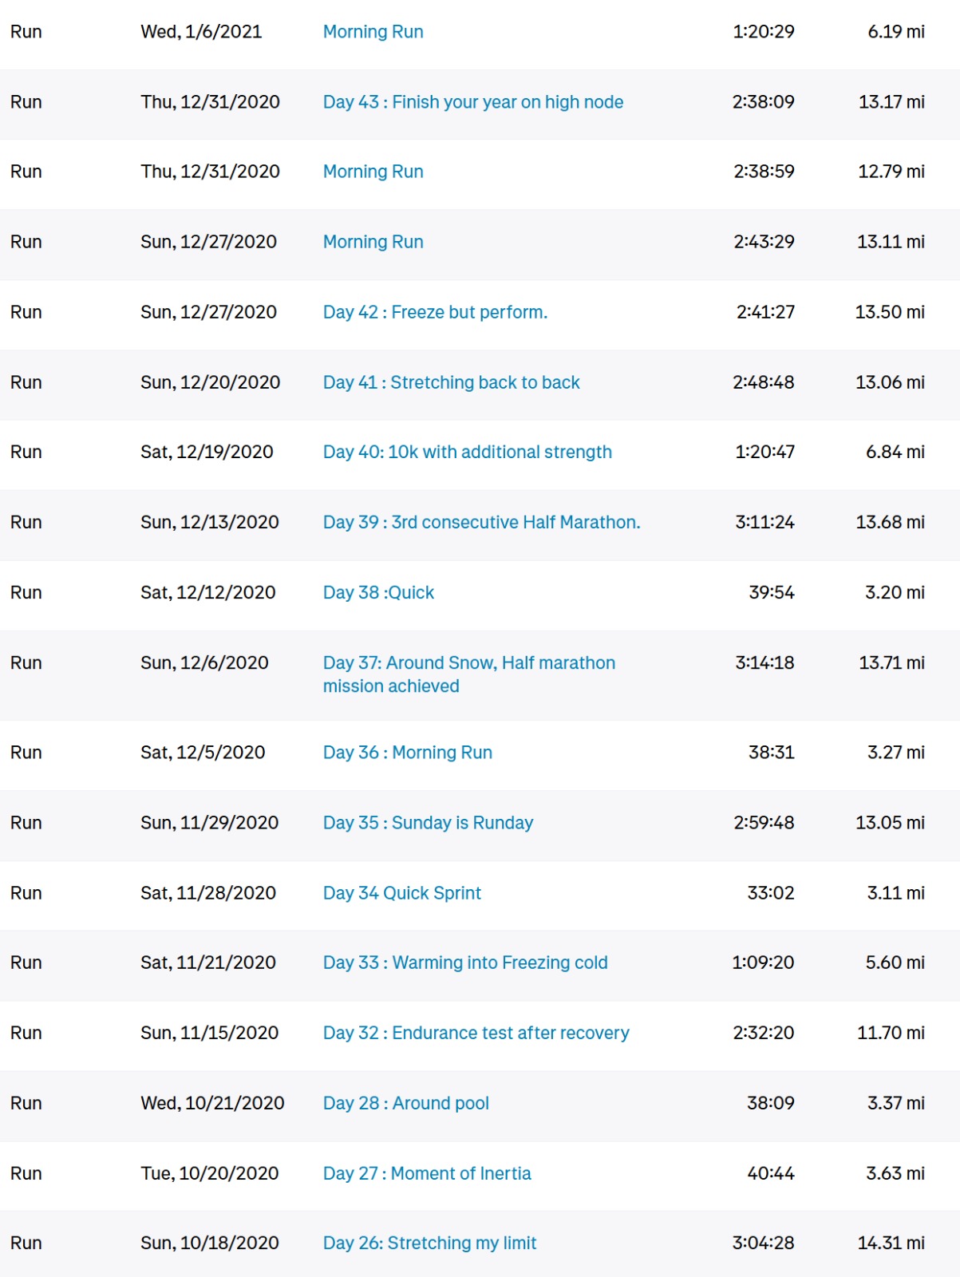Open Day 26: Stretching my limit
The image size is (960, 1277).
click(430, 1243)
